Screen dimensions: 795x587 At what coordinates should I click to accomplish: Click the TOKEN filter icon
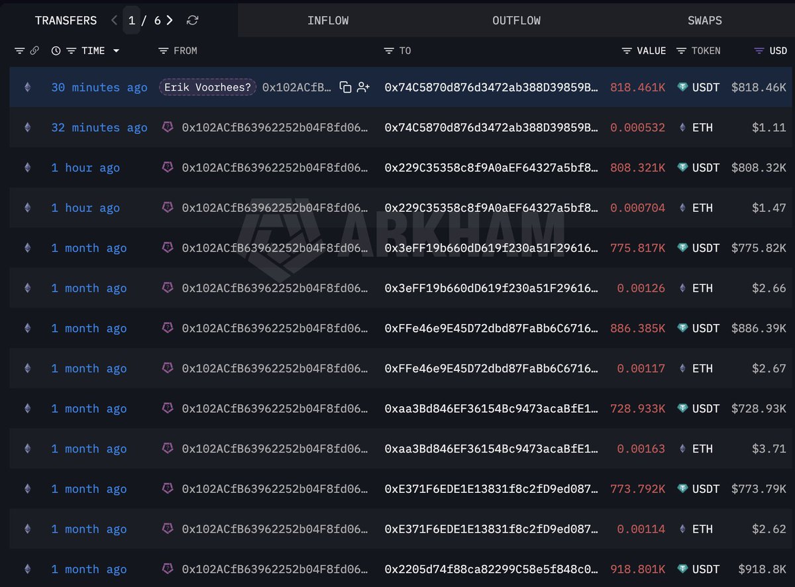pos(681,51)
